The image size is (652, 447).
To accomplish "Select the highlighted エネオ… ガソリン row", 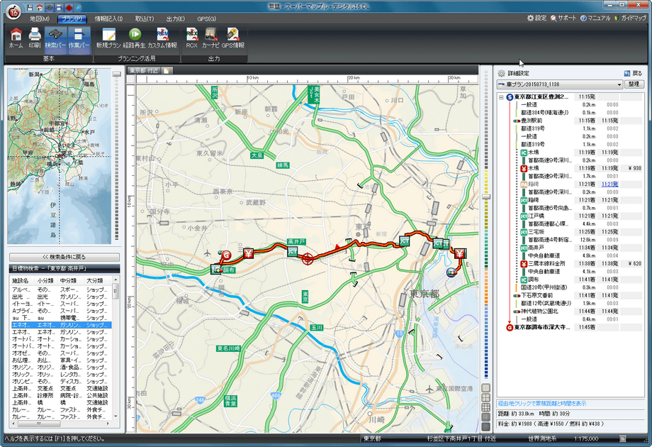I will 62,325.
